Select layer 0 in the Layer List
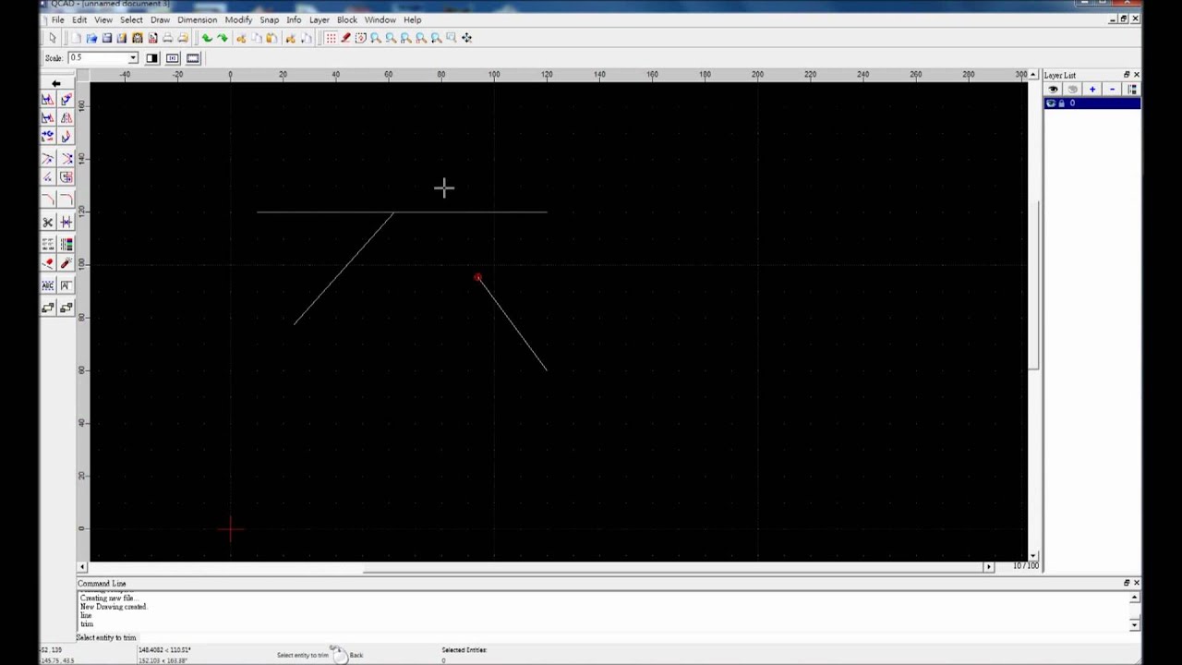The width and height of the screenshot is (1182, 665). tap(1092, 103)
